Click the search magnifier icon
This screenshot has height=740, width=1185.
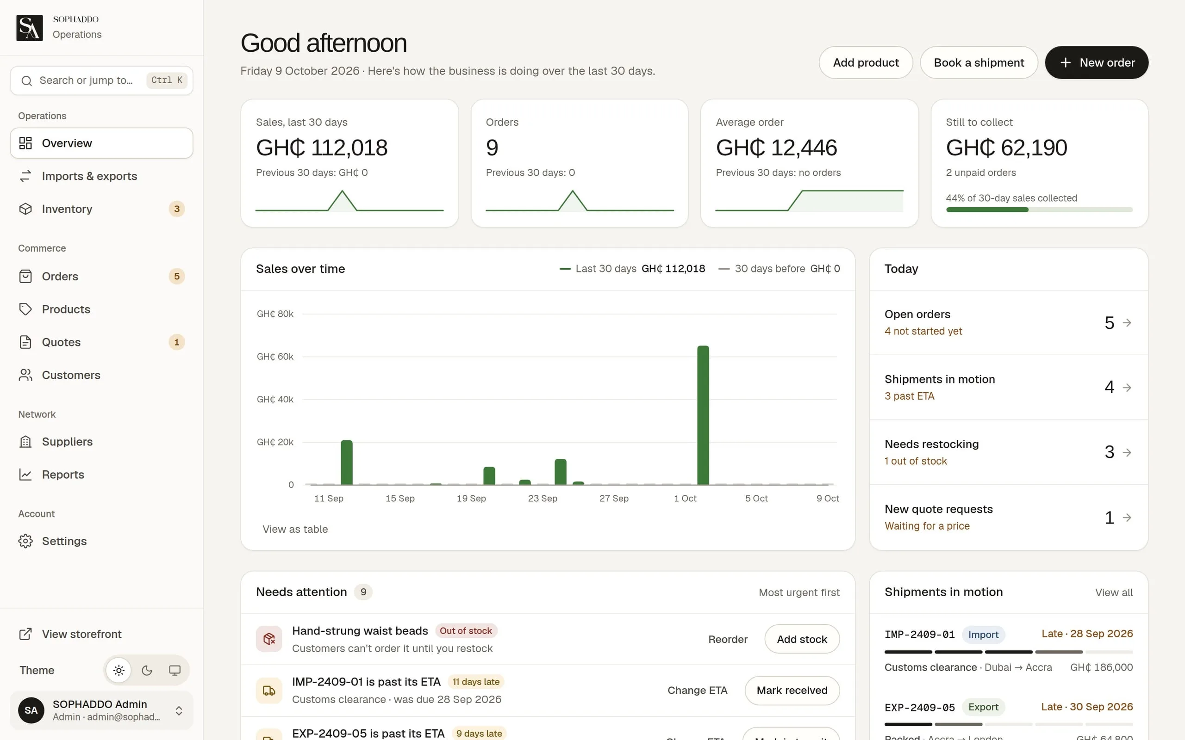click(26, 81)
